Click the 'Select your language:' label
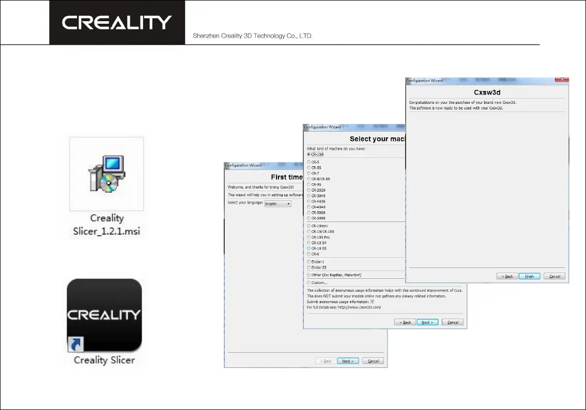586x410 pixels. (x=245, y=202)
